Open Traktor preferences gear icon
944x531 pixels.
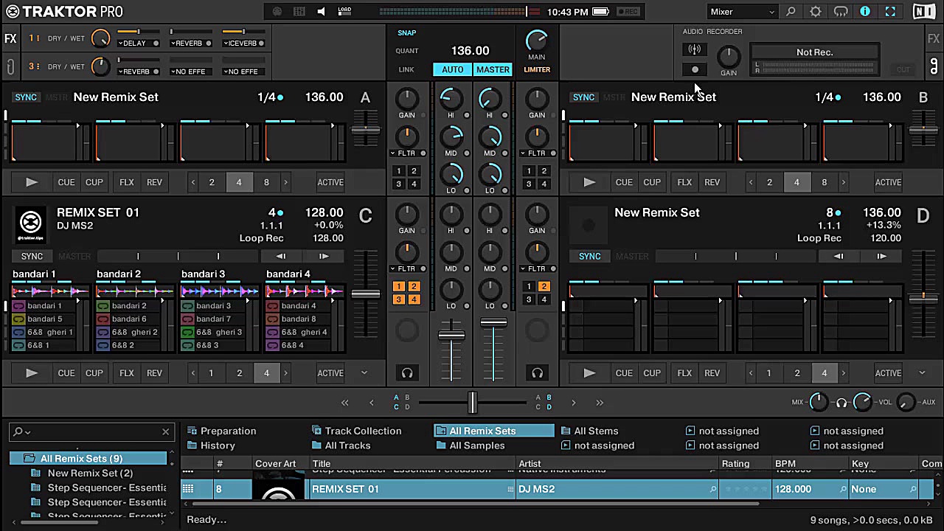(815, 12)
